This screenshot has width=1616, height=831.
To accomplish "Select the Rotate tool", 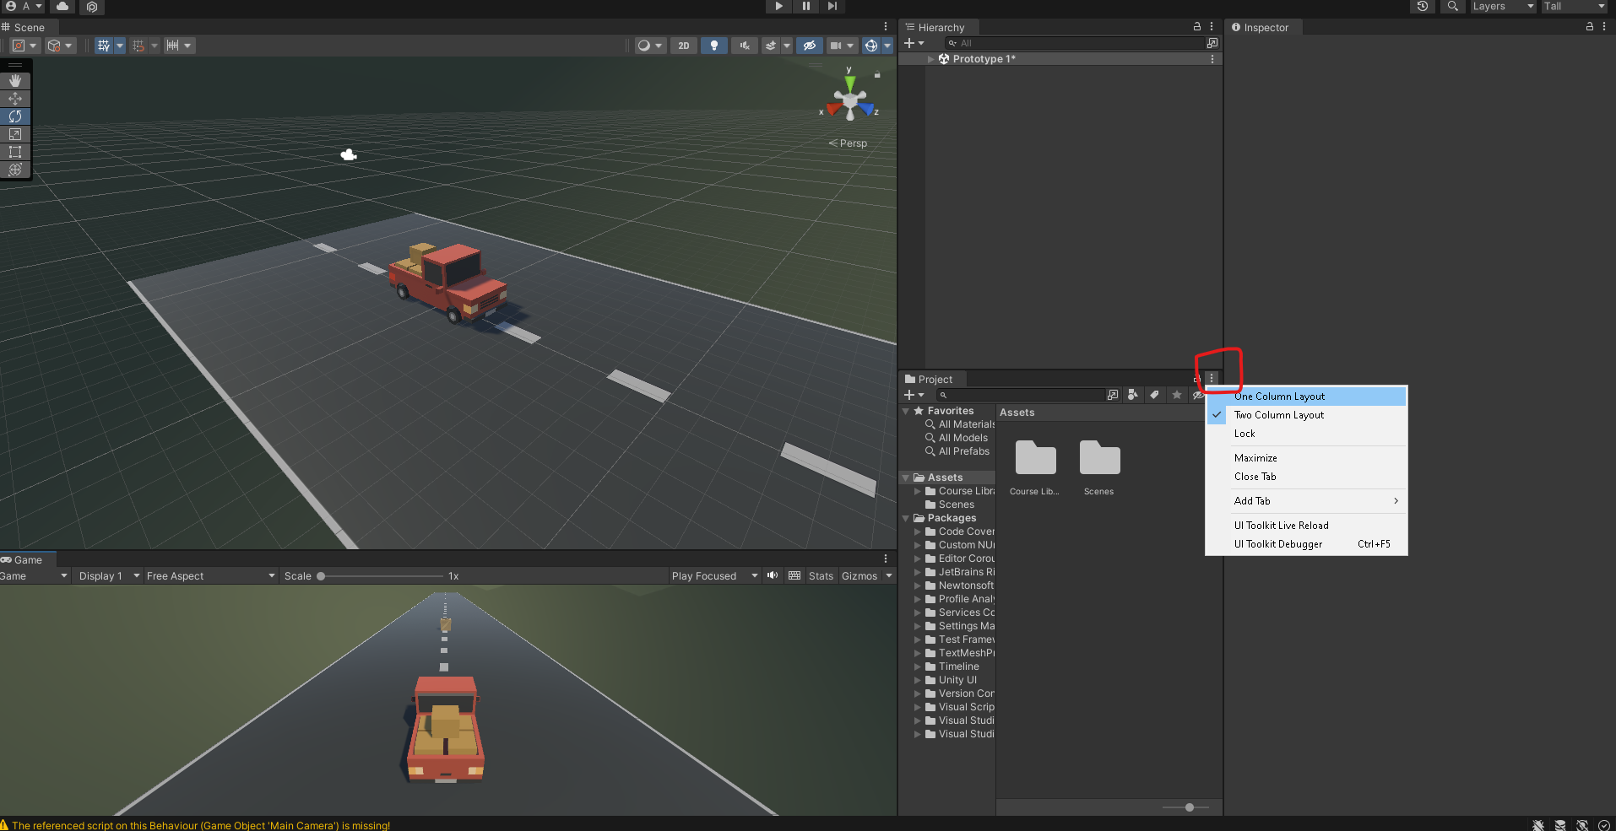I will click(x=15, y=116).
